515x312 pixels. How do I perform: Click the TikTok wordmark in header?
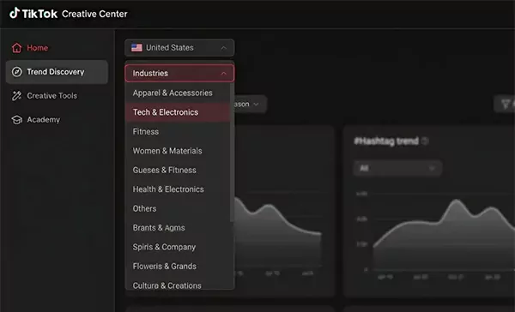(x=39, y=14)
